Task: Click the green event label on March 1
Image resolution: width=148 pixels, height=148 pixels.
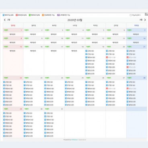Action: click(6, 30)
